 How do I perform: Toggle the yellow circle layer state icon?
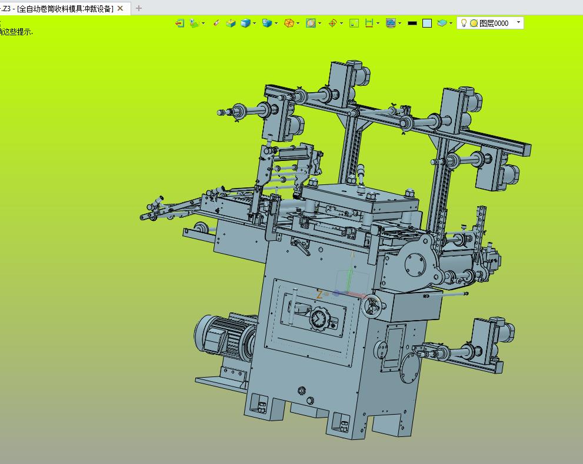pos(474,23)
